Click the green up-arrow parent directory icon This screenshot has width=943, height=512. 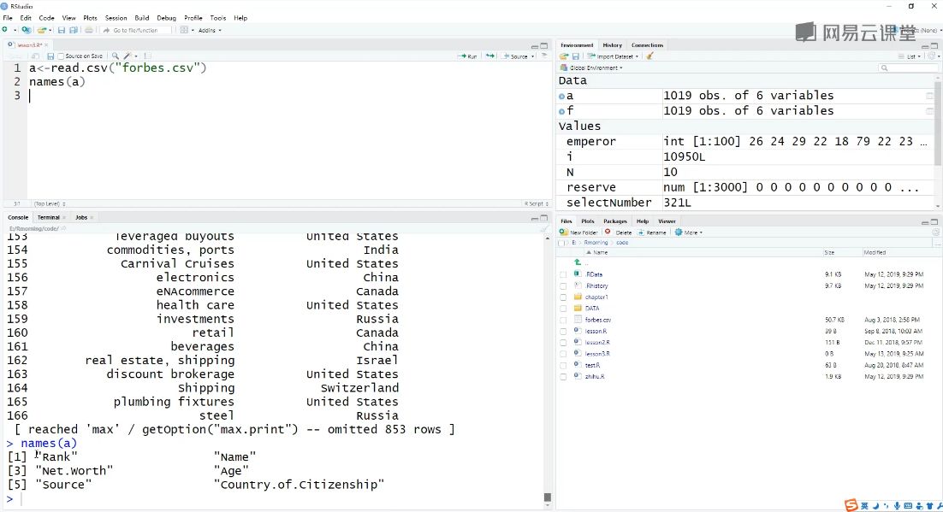click(x=578, y=262)
